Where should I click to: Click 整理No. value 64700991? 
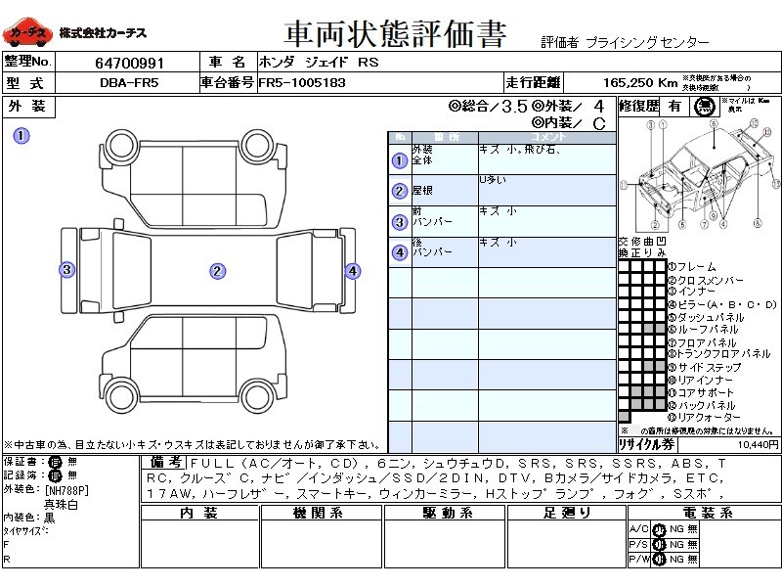[129, 64]
